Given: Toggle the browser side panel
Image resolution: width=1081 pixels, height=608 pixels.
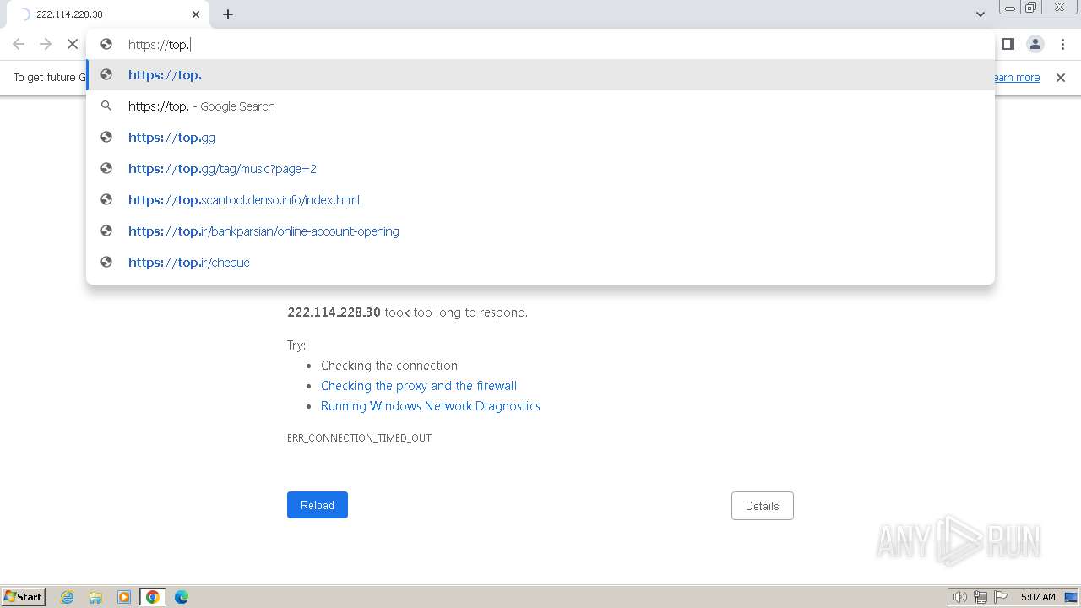Looking at the screenshot, I should coord(1008,44).
